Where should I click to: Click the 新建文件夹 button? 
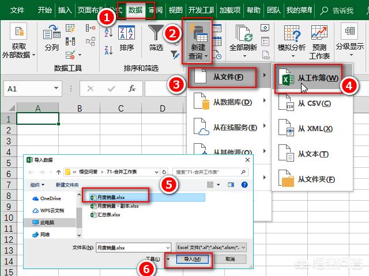pyautogui.click(x=67, y=185)
